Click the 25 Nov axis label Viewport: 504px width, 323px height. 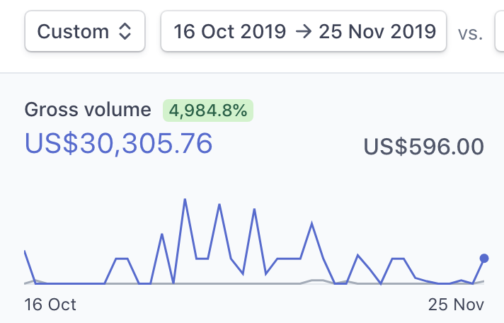pos(456,305)
